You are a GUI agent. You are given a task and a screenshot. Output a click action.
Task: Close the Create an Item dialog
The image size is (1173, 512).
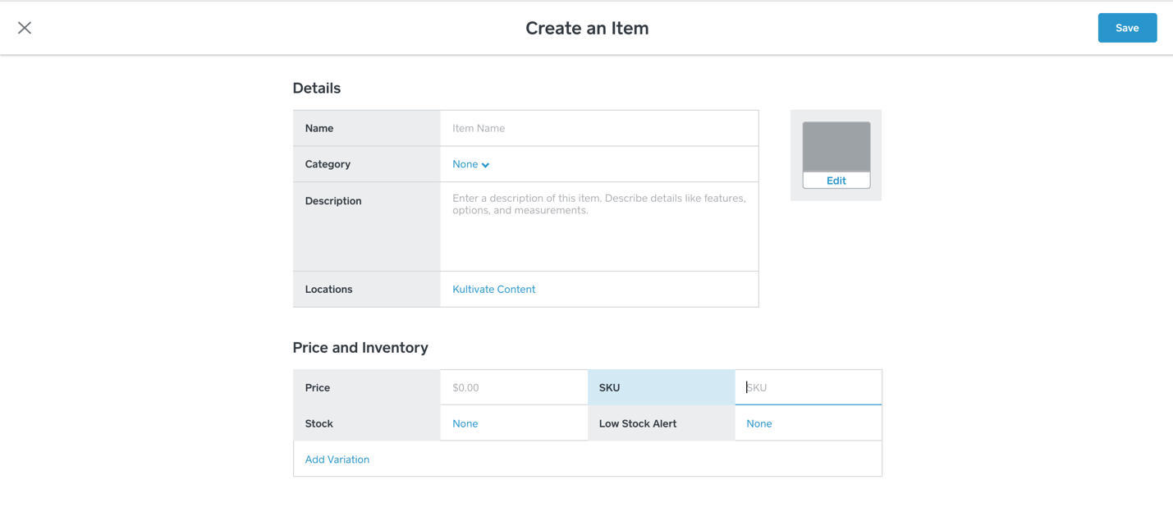pyautogui.click(x=25, y=28)
